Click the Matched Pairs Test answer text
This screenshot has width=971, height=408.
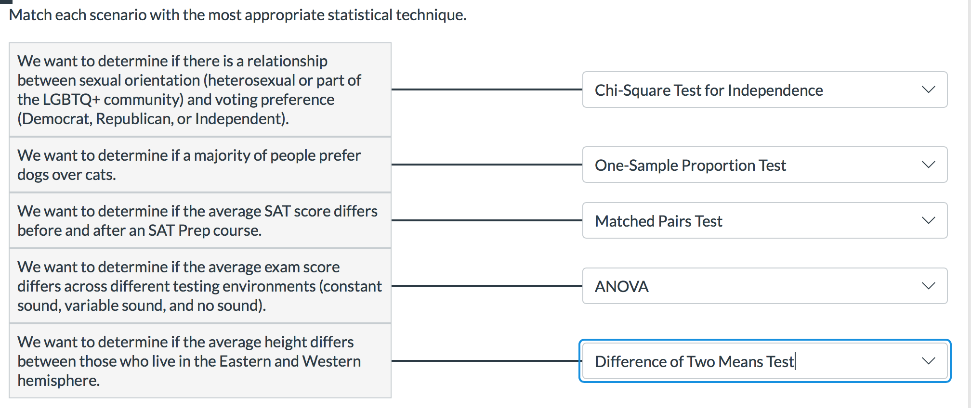(659, 220)
